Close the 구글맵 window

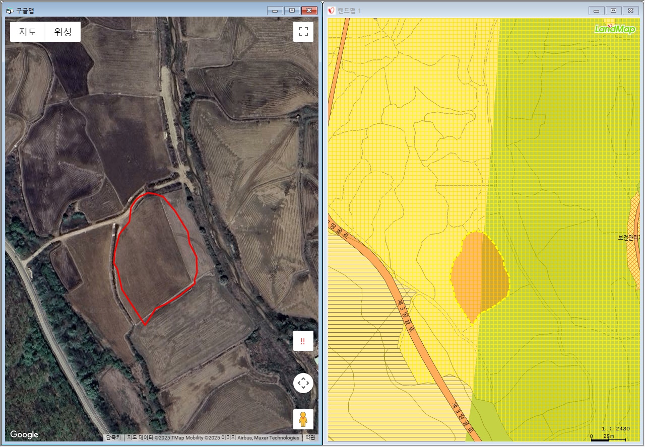pos(308,11)
